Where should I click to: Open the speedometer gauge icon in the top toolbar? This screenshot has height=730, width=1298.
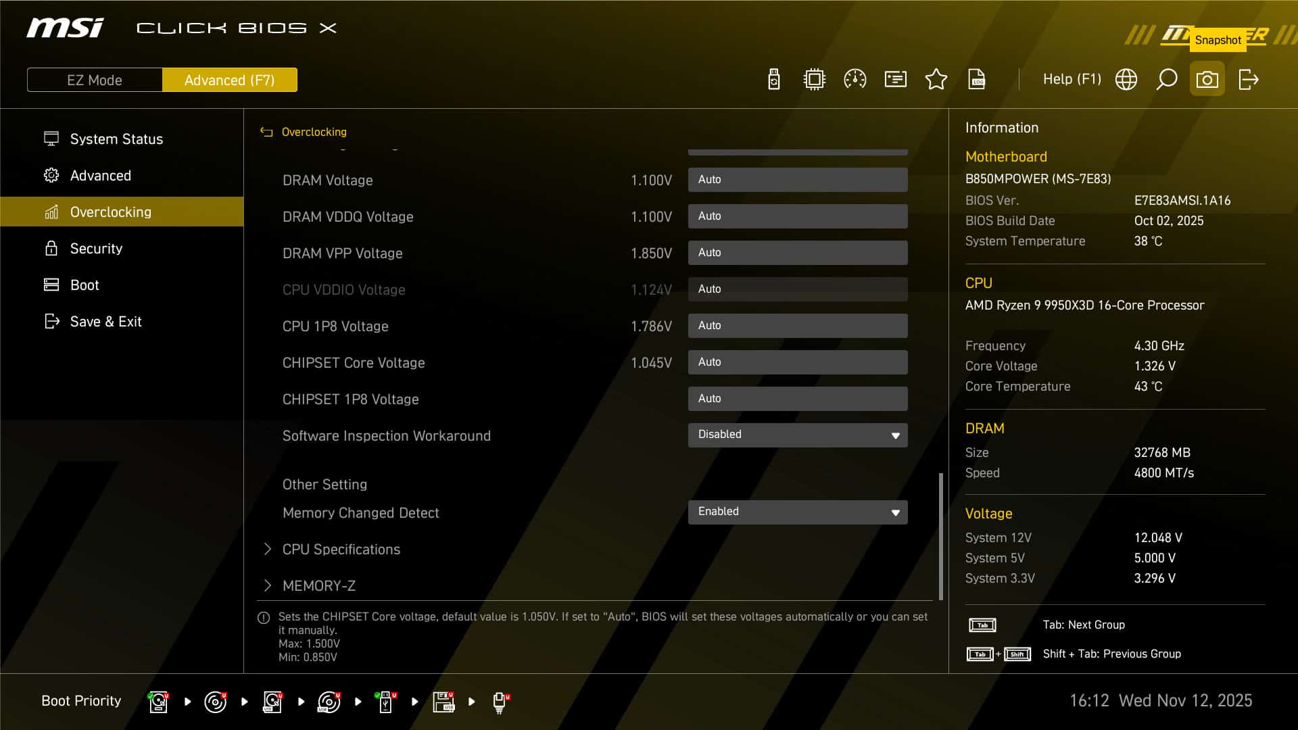coord(855,80)
